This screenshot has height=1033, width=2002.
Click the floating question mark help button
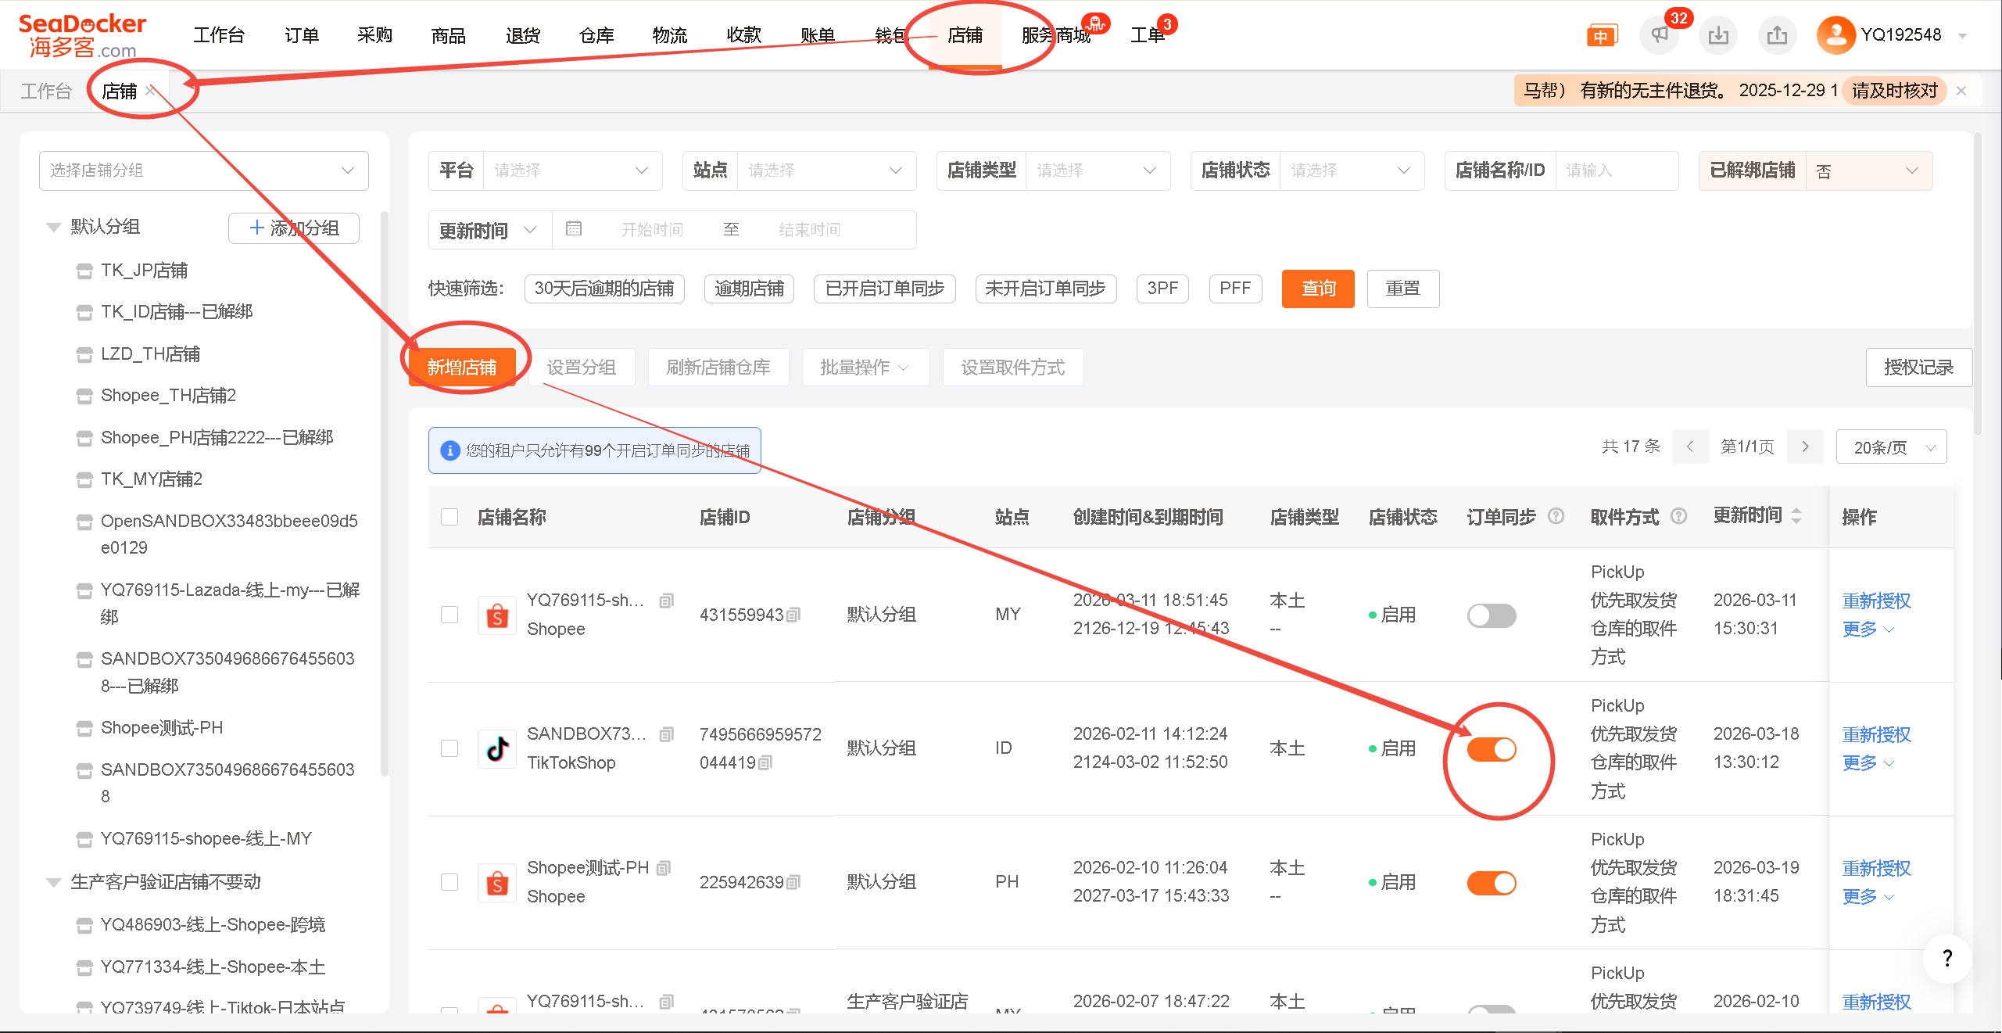pyautogui.click(x=1947, y=958)
